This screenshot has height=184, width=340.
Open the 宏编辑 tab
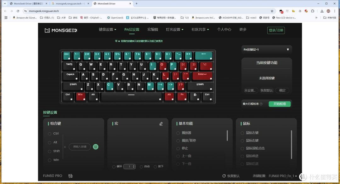[153, 30]
